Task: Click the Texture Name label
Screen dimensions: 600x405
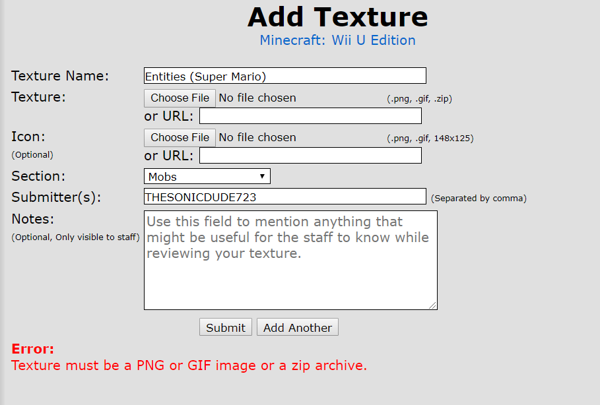Action: click(60, 76)
